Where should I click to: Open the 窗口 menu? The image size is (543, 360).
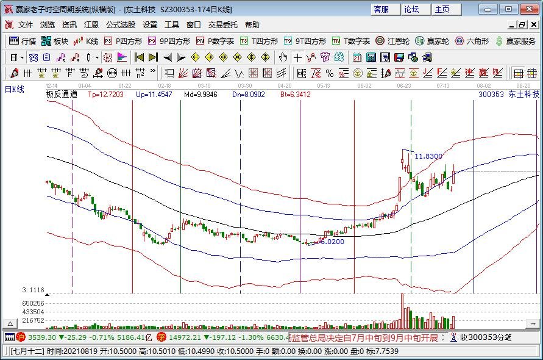[194, 25]
